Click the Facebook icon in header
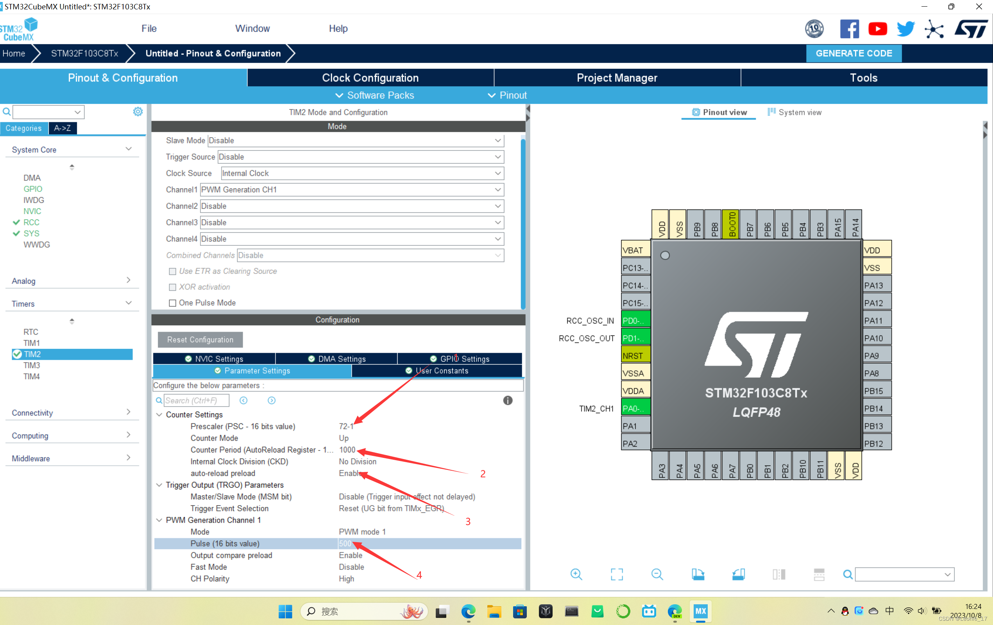Image resolution: width=993 pixels, height=625 pixels. (x=849, y=29)
